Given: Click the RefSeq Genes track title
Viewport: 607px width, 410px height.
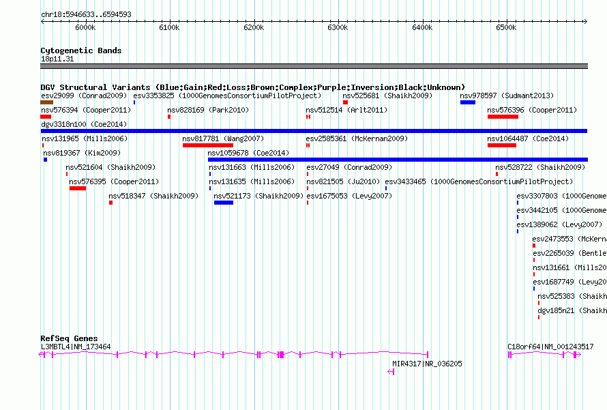Looking at the screenshot, I should 69,338.
